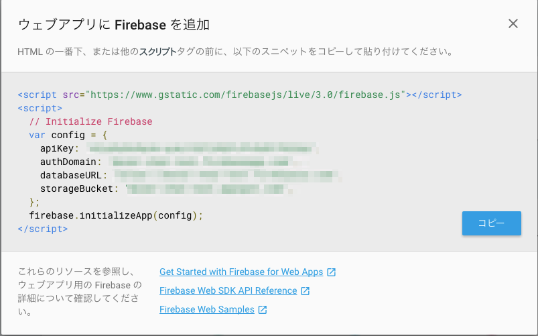Viewport: 538px width, 336px height.
Task: Close the Add Firebase dialog with the X
Action: [x=513, y=23]
